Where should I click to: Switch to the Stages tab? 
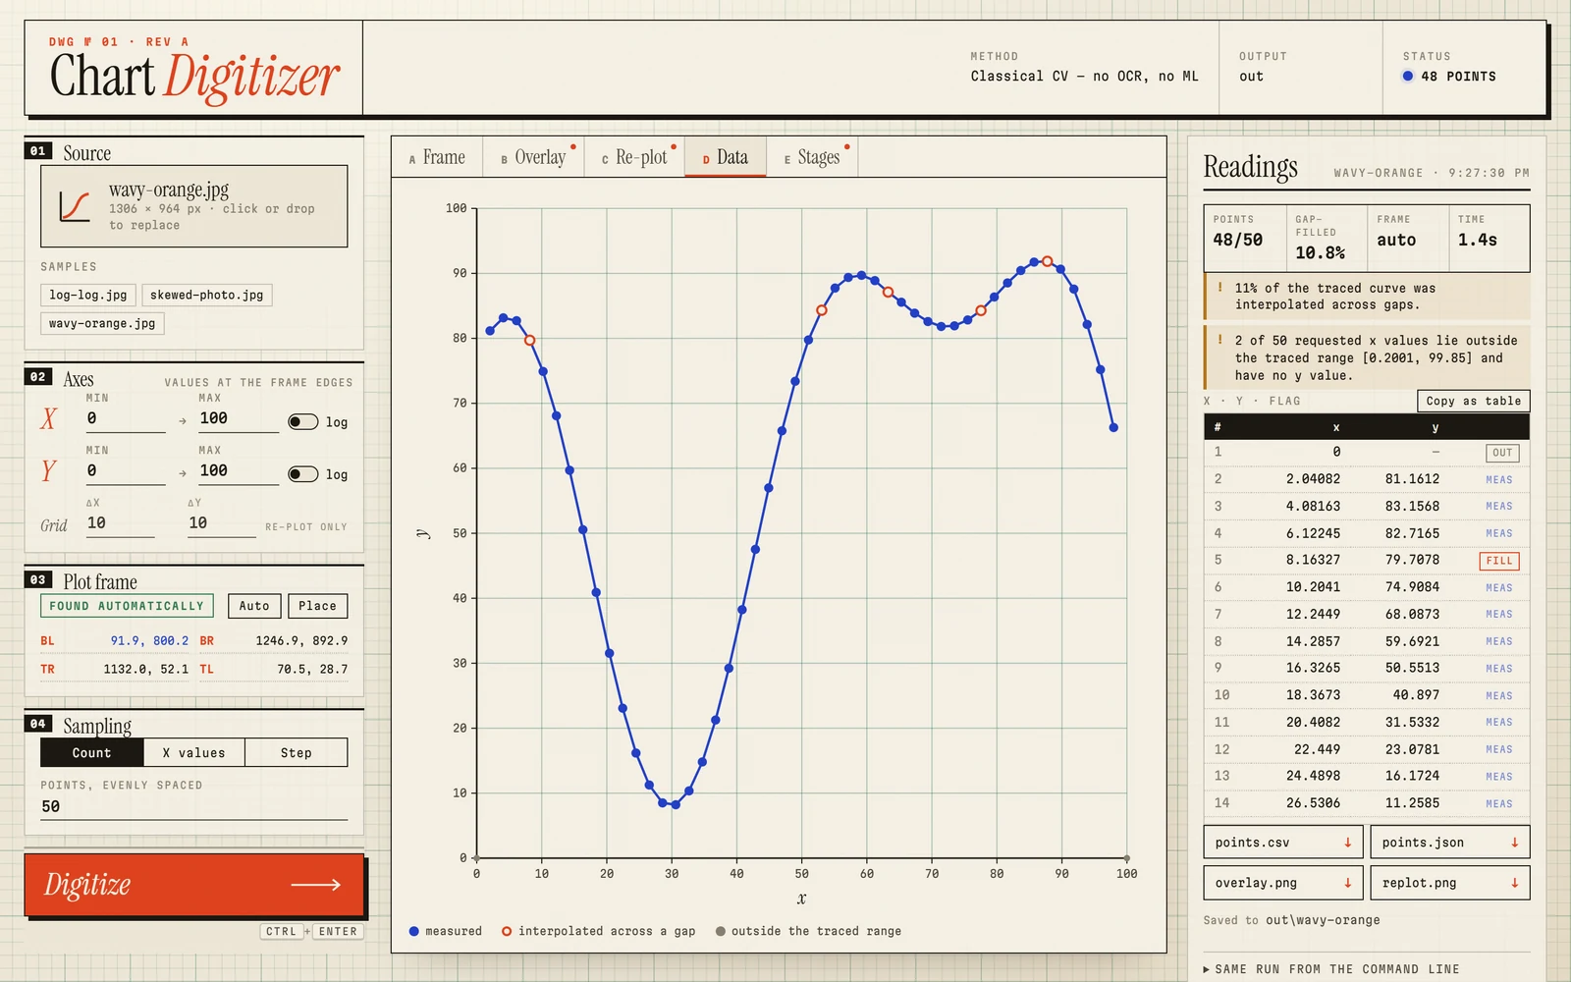(812, 157)
